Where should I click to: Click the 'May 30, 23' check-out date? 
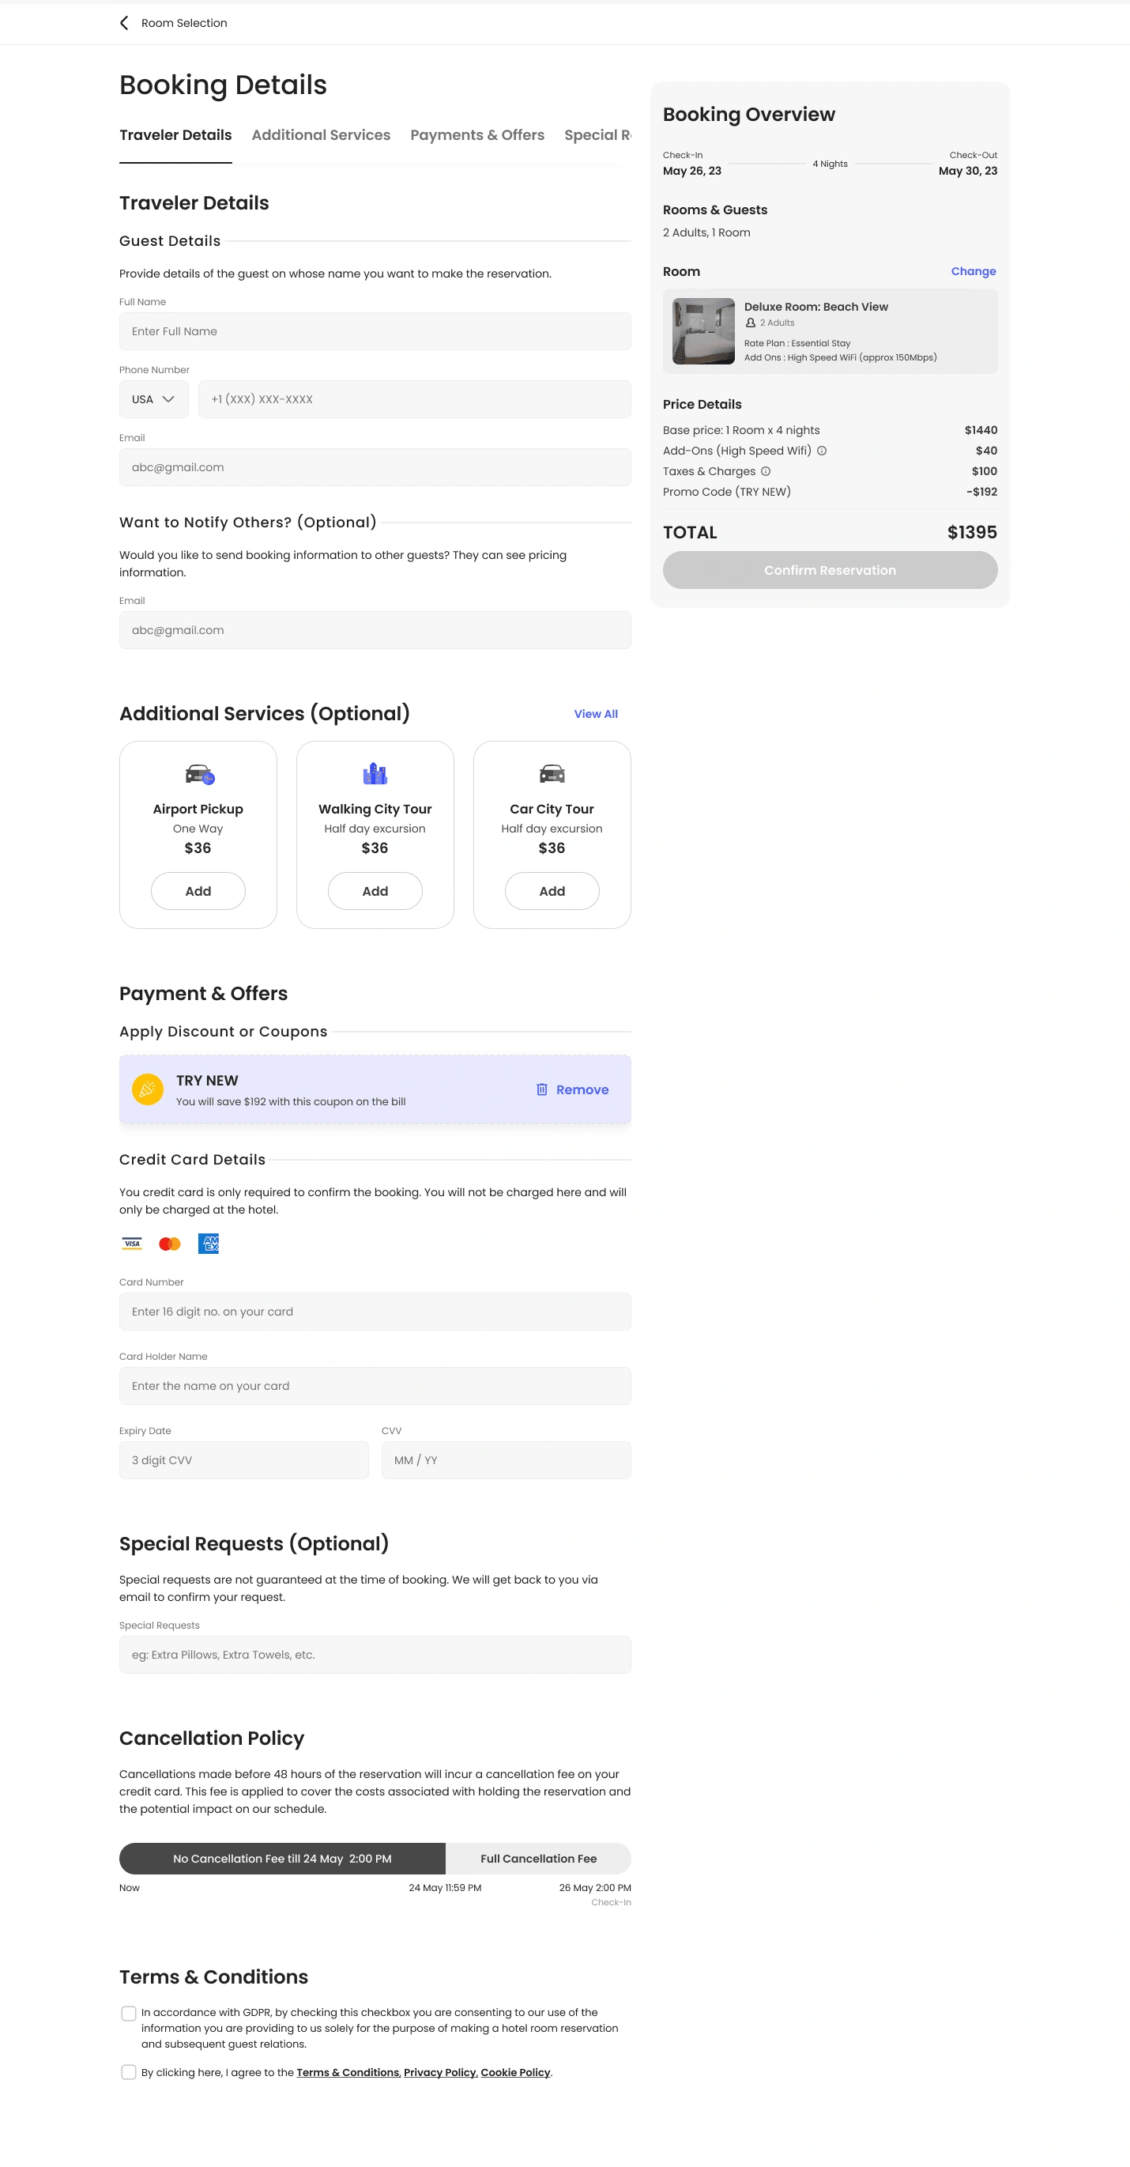(968, 171)
